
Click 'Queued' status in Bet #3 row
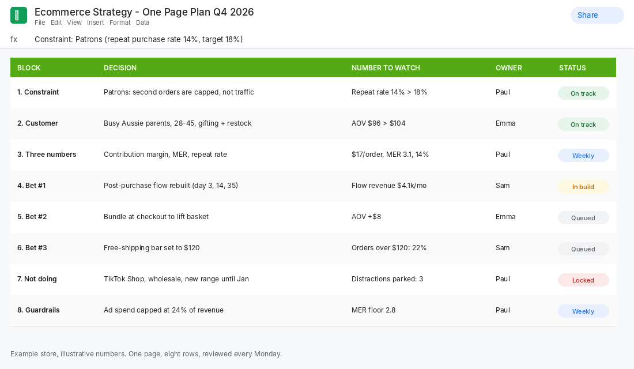(x=583, y=249)
